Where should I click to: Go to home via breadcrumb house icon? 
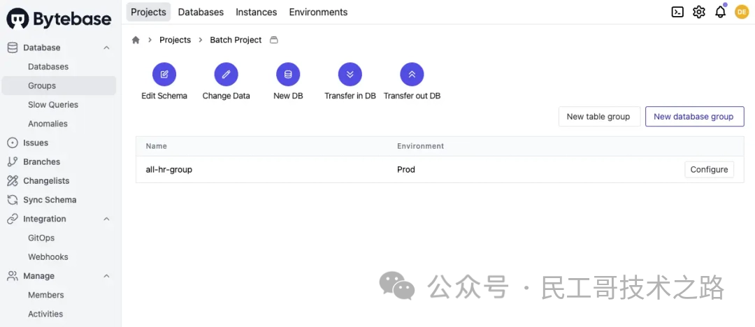click(x=136, y=40)
